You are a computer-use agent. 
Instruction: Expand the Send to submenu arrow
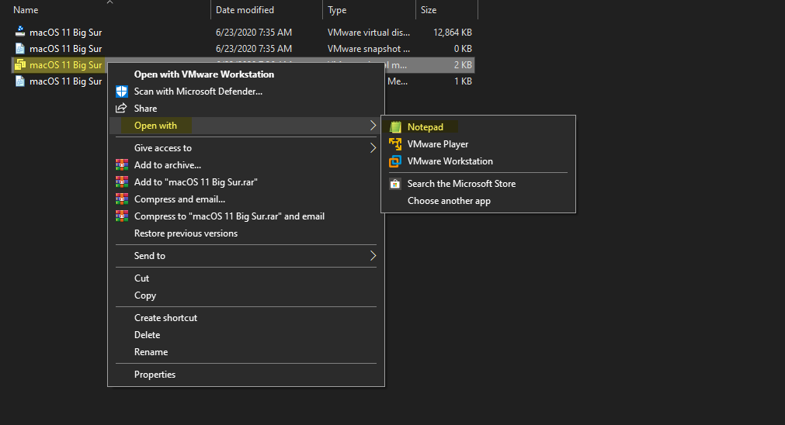373,255
